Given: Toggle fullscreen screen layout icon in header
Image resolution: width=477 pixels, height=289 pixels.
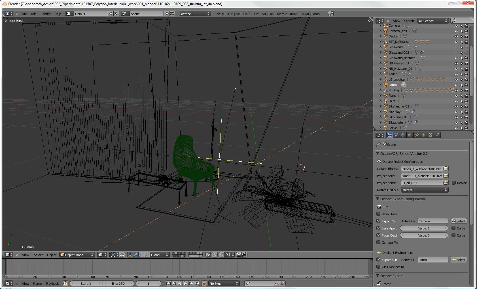Looking at the screenshot, I should (x=331, y=14).
